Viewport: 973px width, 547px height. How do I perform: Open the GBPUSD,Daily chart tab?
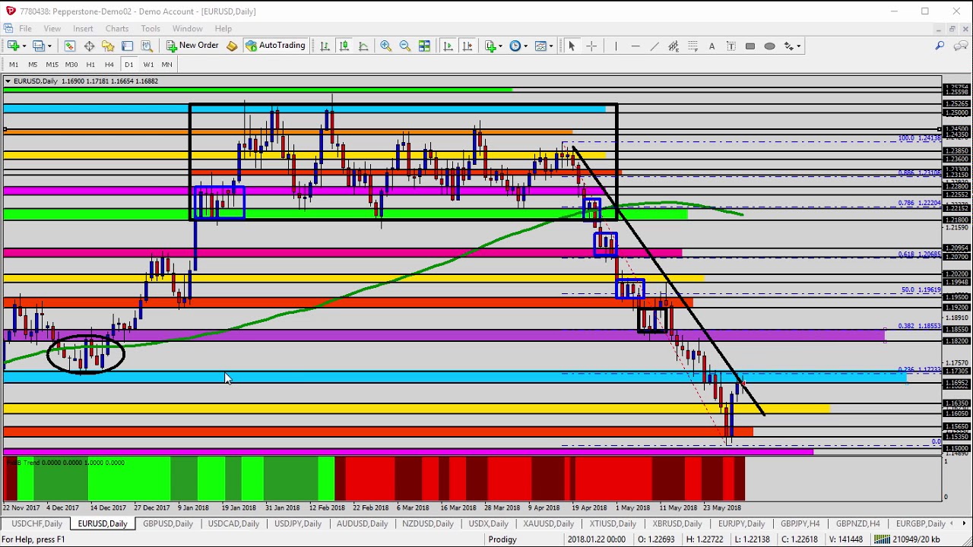click(168, 523)
